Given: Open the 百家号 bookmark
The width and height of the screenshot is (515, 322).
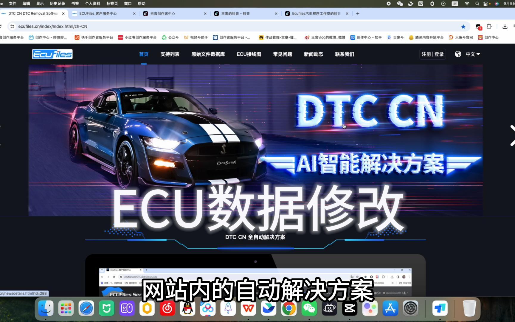Looking at the screenshot, I should tap(395, 37).
